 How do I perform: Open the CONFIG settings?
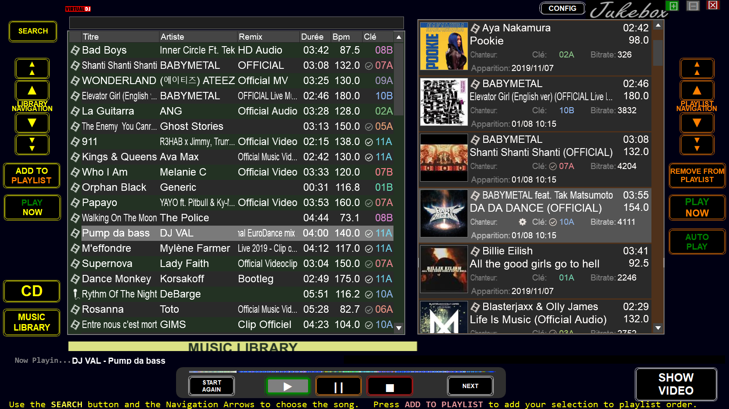point(562,8)
